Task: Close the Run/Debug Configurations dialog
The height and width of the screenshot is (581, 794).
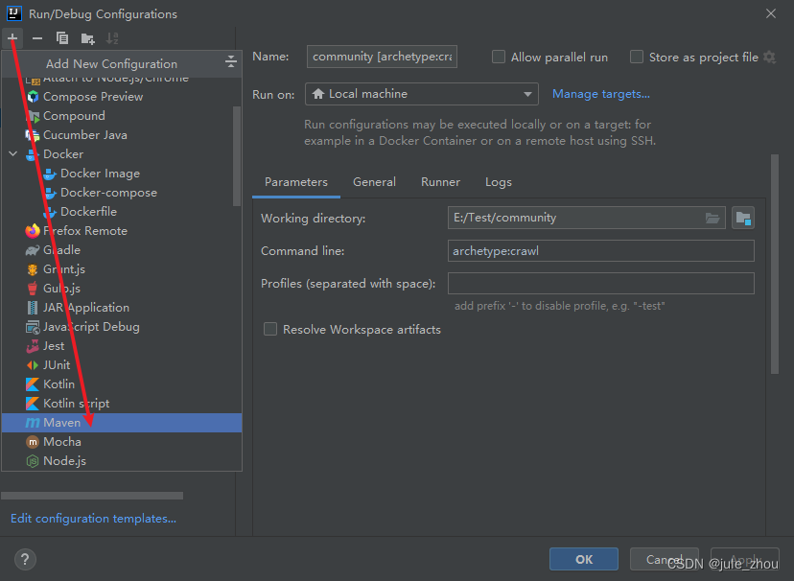Action: pos(771,13)
